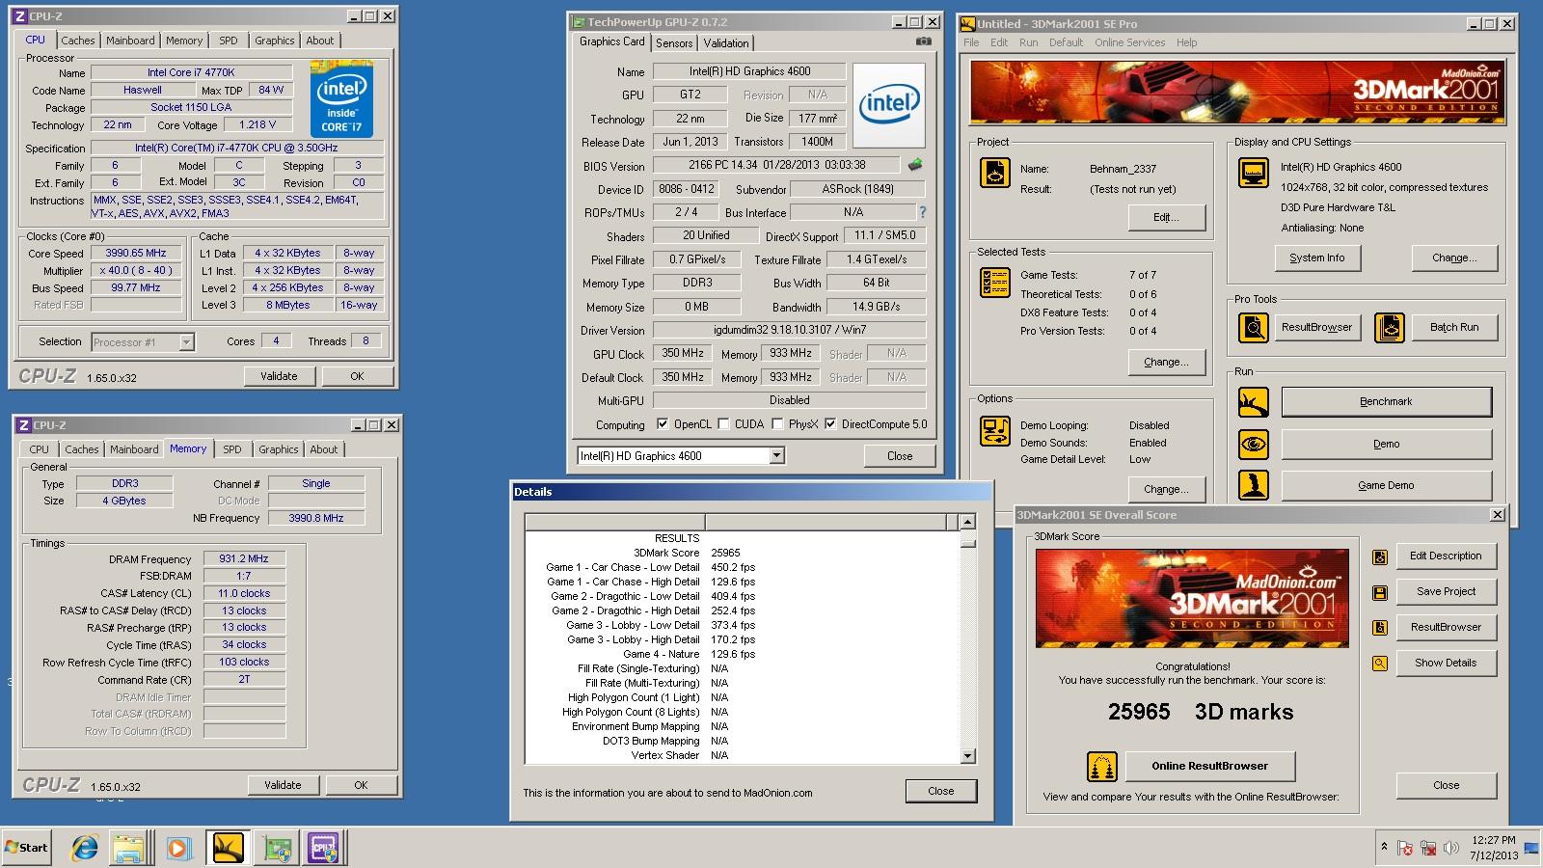The height and width of the screenshot is (868, 1543).
Task: Click the ResultBrowser icon in Overall Score window
Action: [1380, 628]
